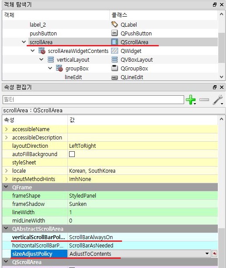Collapse the QAbstractScrollArea property group
The width and height of the screenshot is (227, 268).
[x=6, y=228]
